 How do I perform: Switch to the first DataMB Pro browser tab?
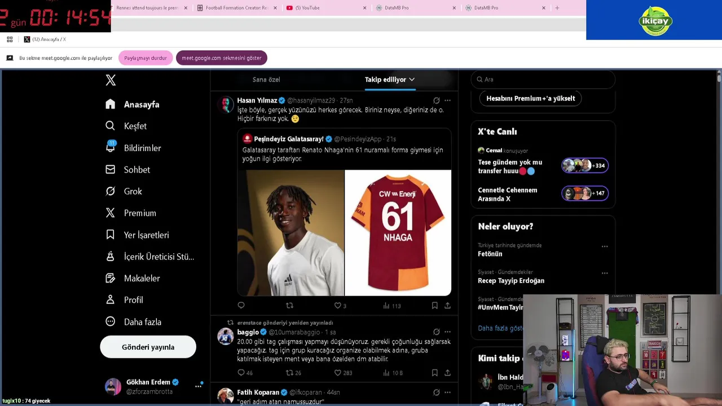point(415,8)
